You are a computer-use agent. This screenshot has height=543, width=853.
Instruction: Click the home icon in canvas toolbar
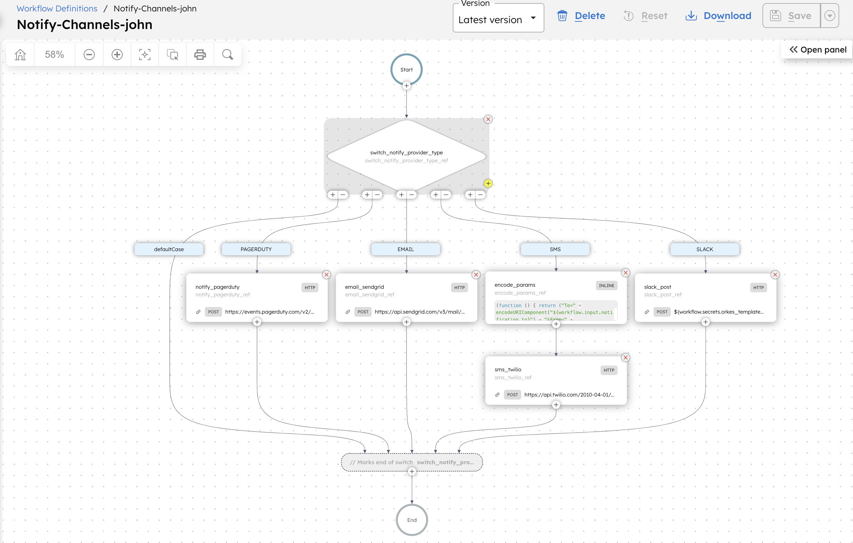(x=20, y=55)
